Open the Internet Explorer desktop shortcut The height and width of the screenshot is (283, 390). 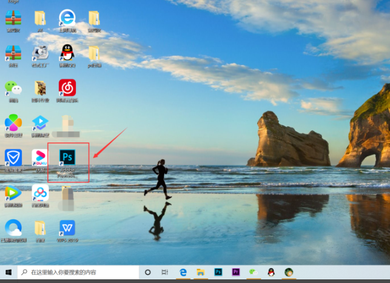[67, 18]
